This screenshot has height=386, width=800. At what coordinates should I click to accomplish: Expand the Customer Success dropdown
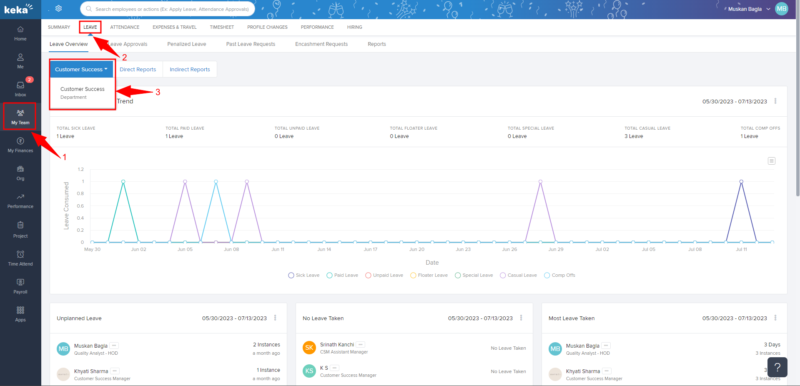(x=81, y=69)
